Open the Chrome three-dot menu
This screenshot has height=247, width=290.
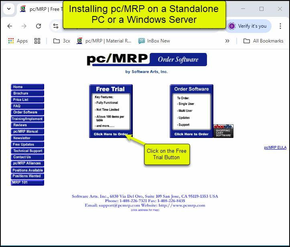coord(280,26)
